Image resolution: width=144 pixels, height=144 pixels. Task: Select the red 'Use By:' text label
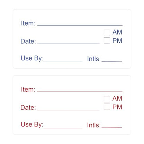[32, 125]
